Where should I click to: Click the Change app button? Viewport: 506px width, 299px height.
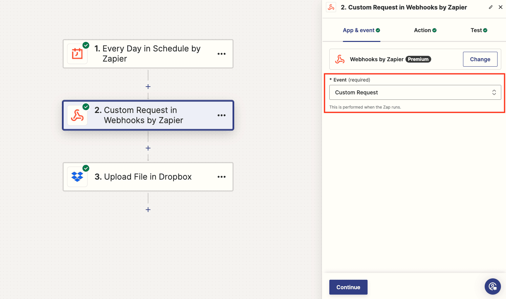click(x=480, y=59)
